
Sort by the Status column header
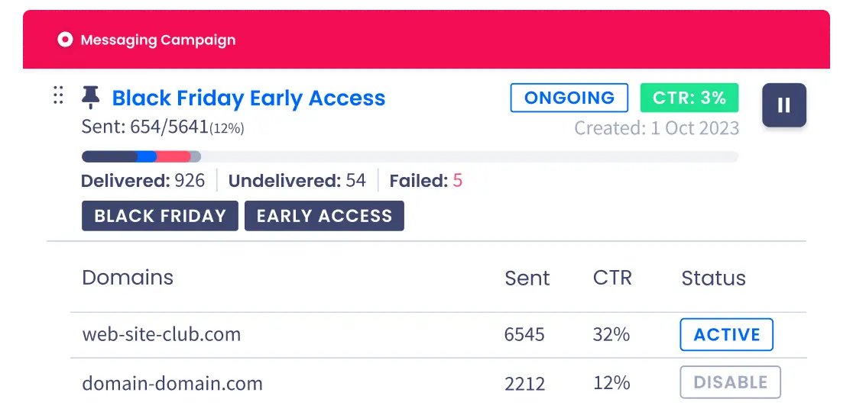713,278
